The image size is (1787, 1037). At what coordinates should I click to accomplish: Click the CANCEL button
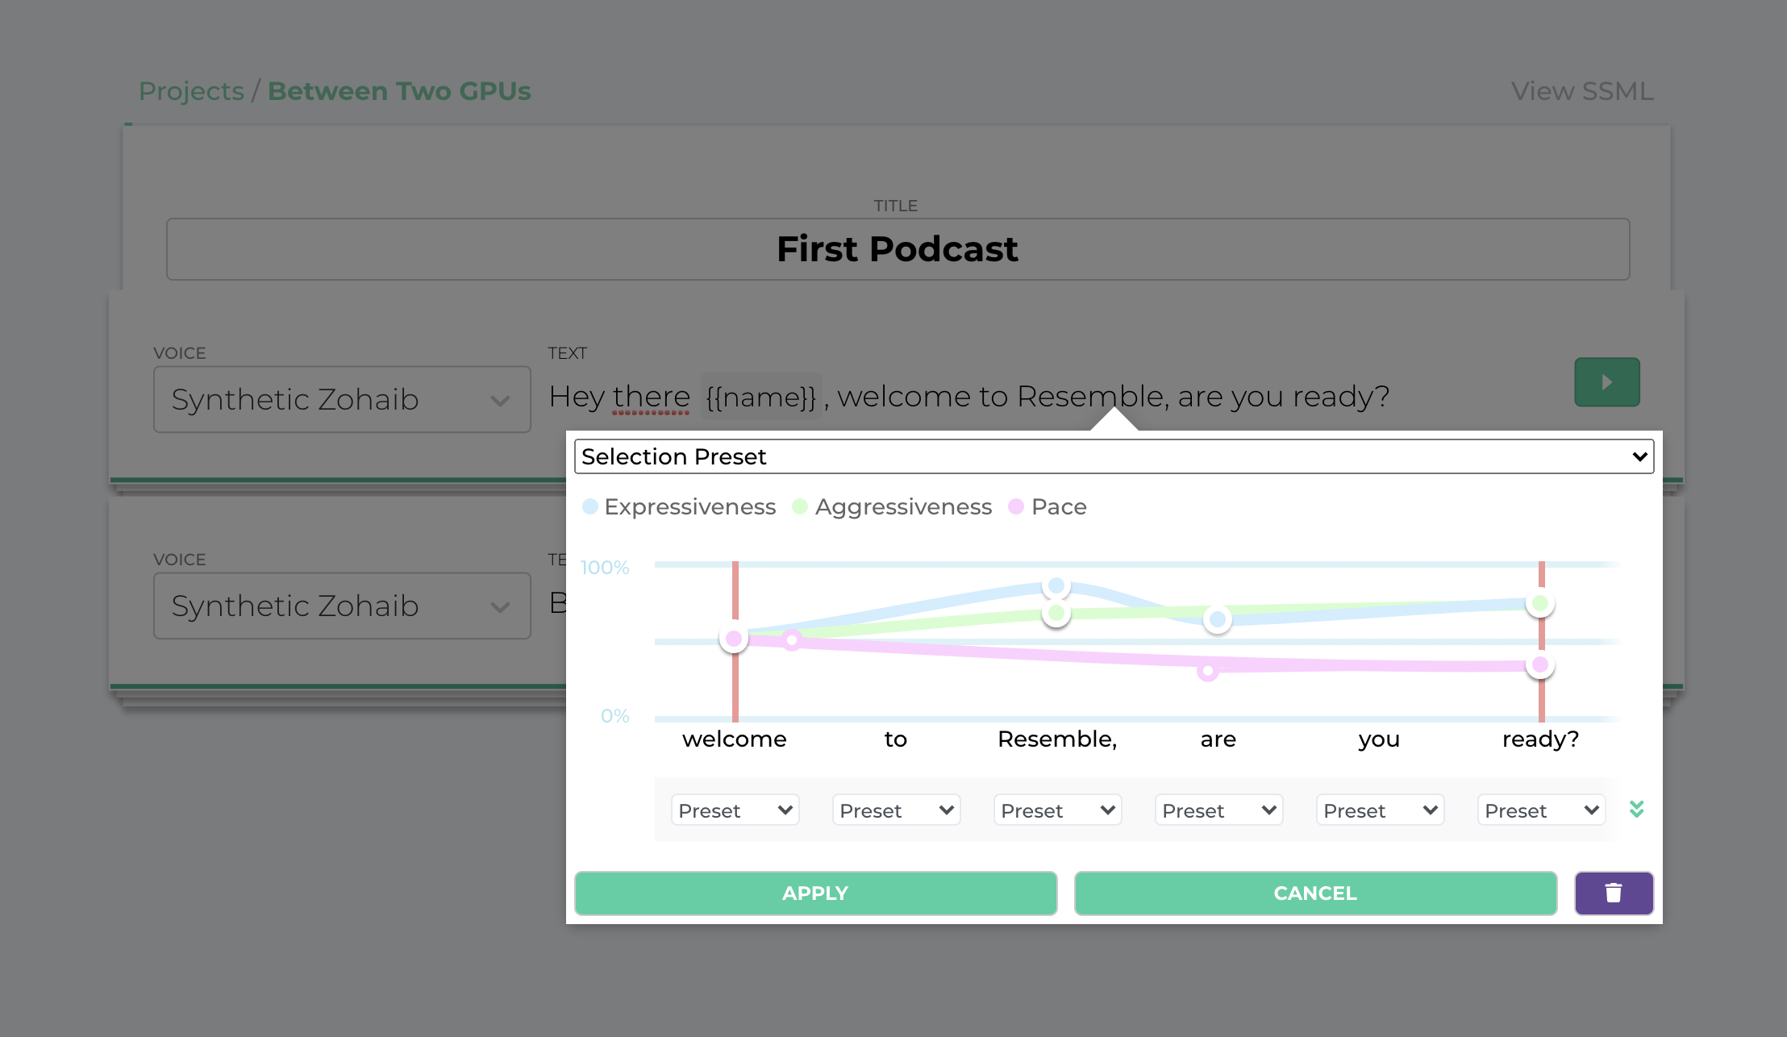1315,893
